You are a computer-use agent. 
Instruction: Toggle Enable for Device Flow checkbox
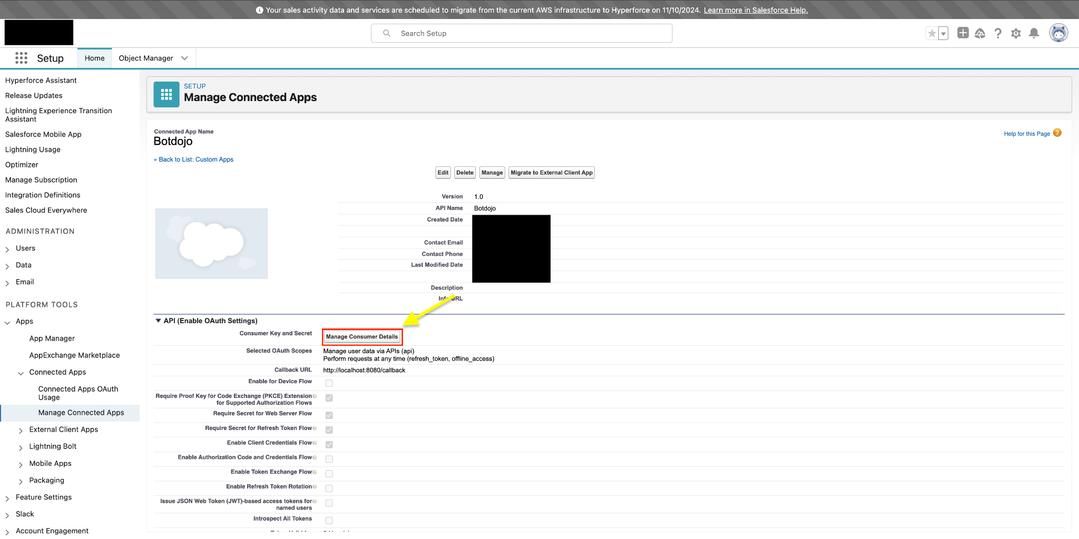329,383
